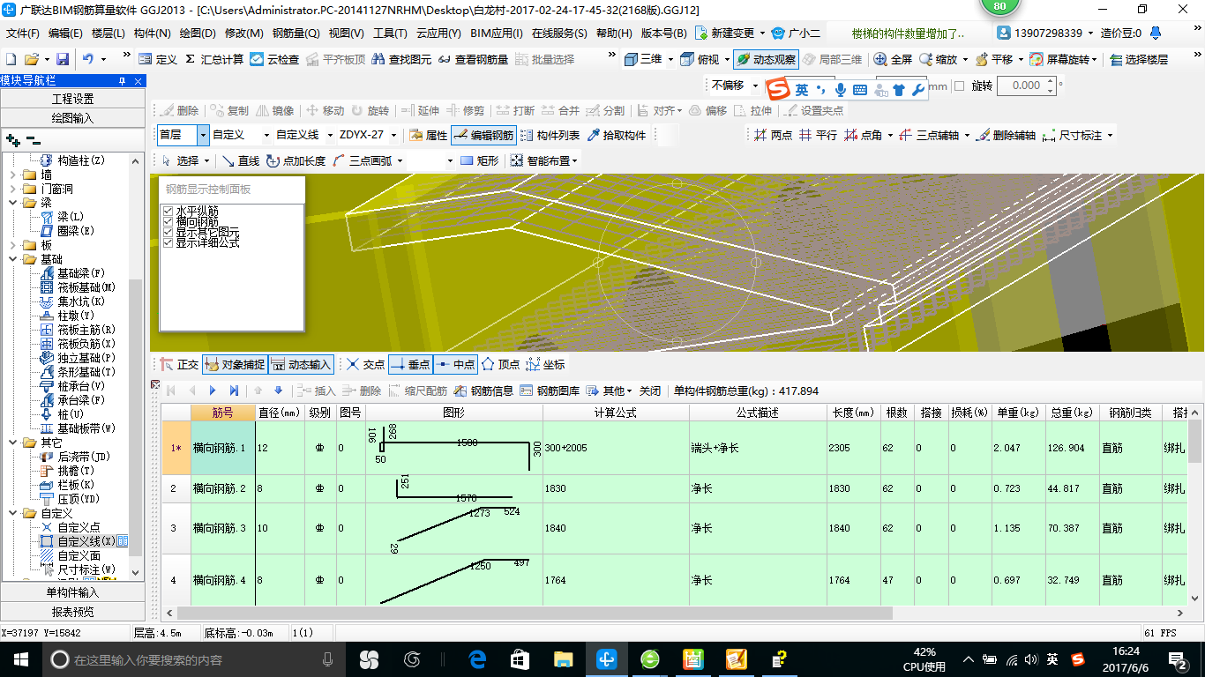Click 属性 properties button

pyautogui.click(x=429, y=135)
